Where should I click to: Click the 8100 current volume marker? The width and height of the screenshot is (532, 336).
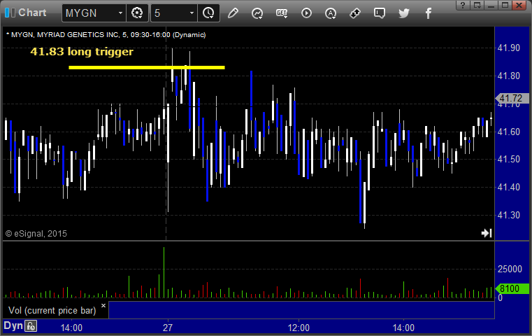coord(512,289)
